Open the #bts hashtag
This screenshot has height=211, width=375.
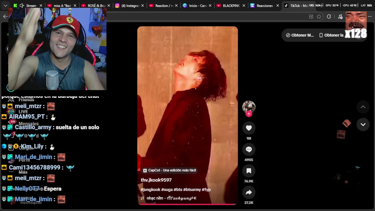(178, 190)
